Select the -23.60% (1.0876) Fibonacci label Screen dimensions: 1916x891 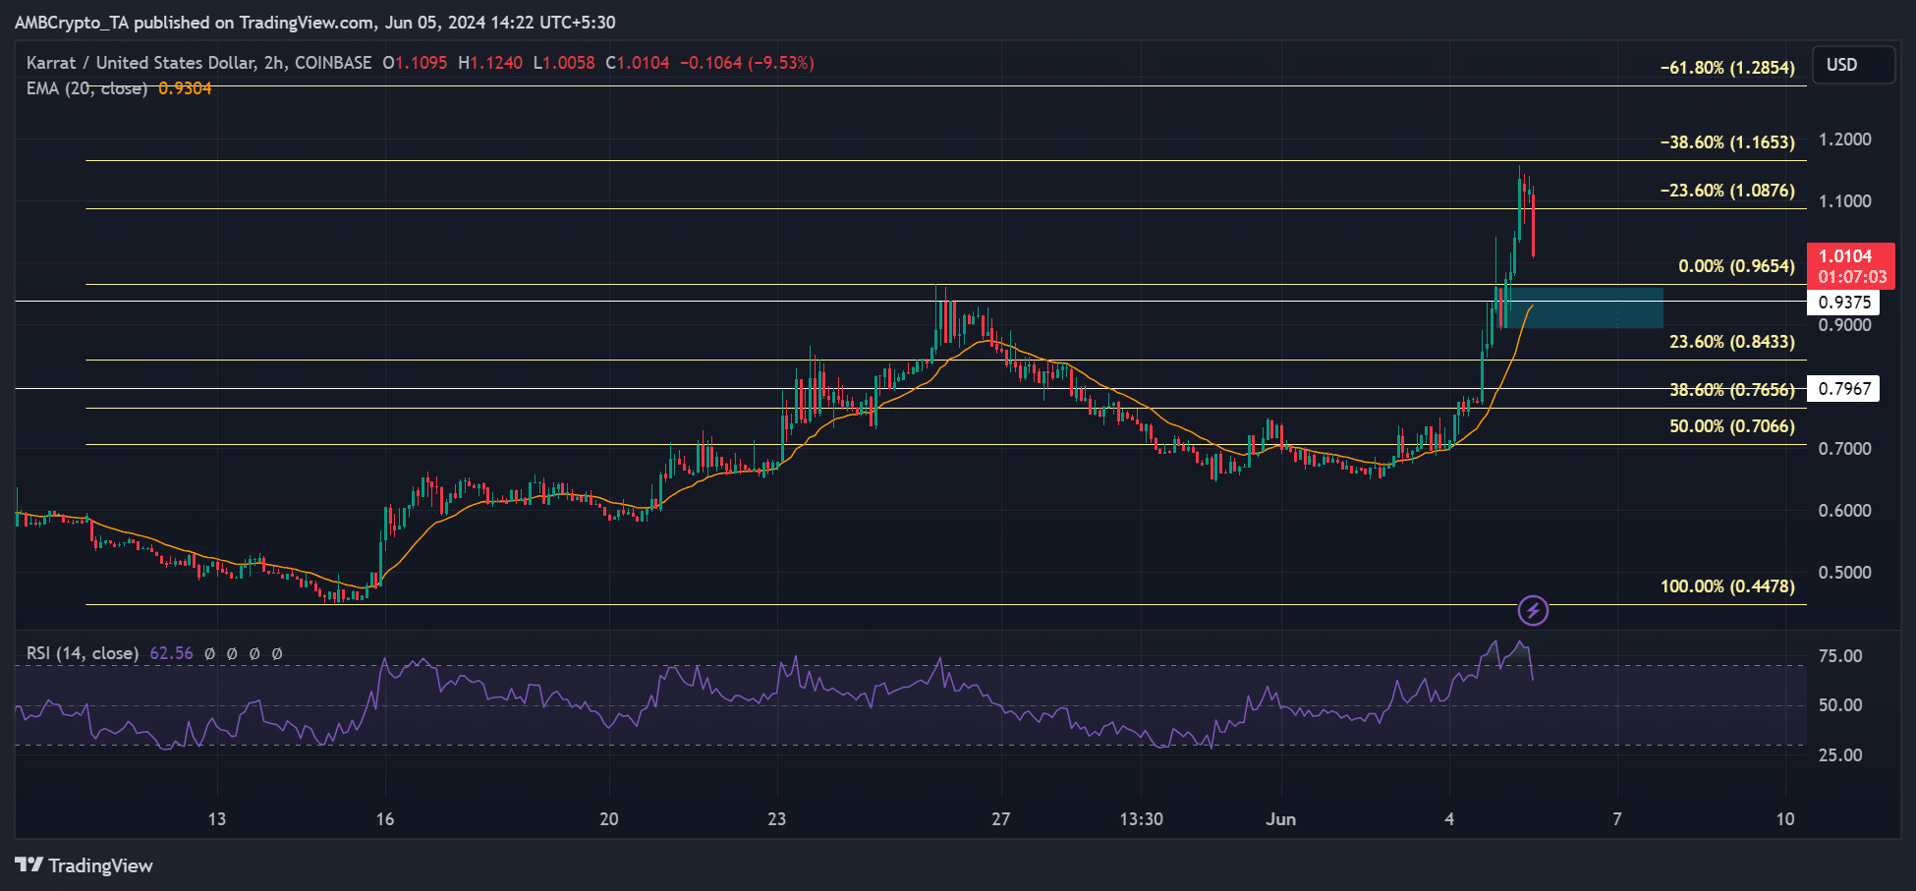click(x=1727, y=191)
